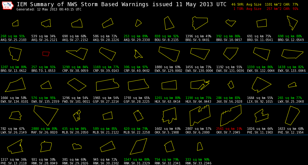This screenshot has height=165, width=308.
Task: Click the green '268 sq km 91%' value
Action: pos(13,36)
